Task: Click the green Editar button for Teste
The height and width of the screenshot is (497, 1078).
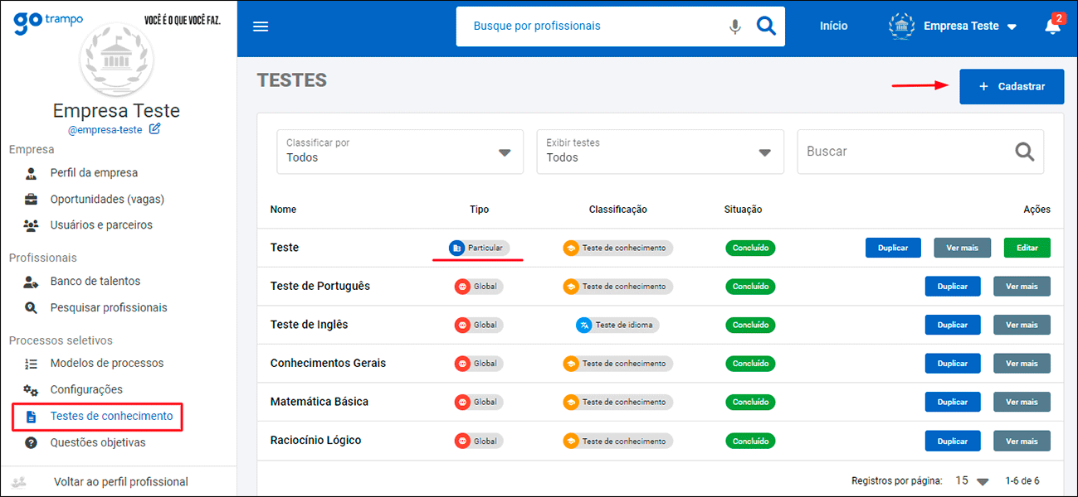Action: (1027, 248)
